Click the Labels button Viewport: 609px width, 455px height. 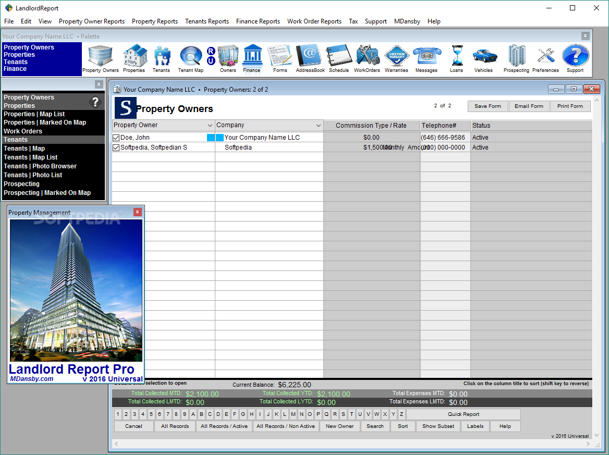coord(476,426)
